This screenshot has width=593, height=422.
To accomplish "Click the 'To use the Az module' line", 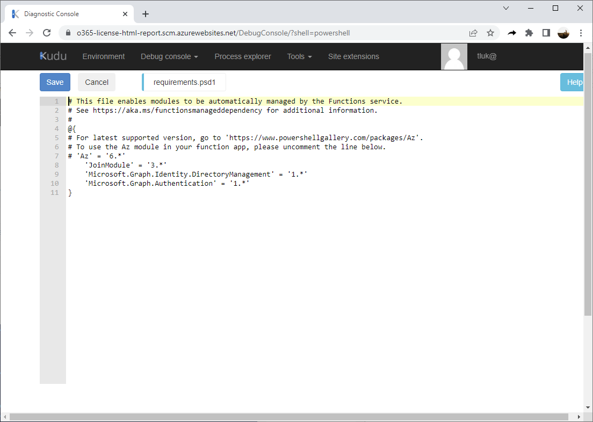I will pyautogui.click(x=227, y=147).
